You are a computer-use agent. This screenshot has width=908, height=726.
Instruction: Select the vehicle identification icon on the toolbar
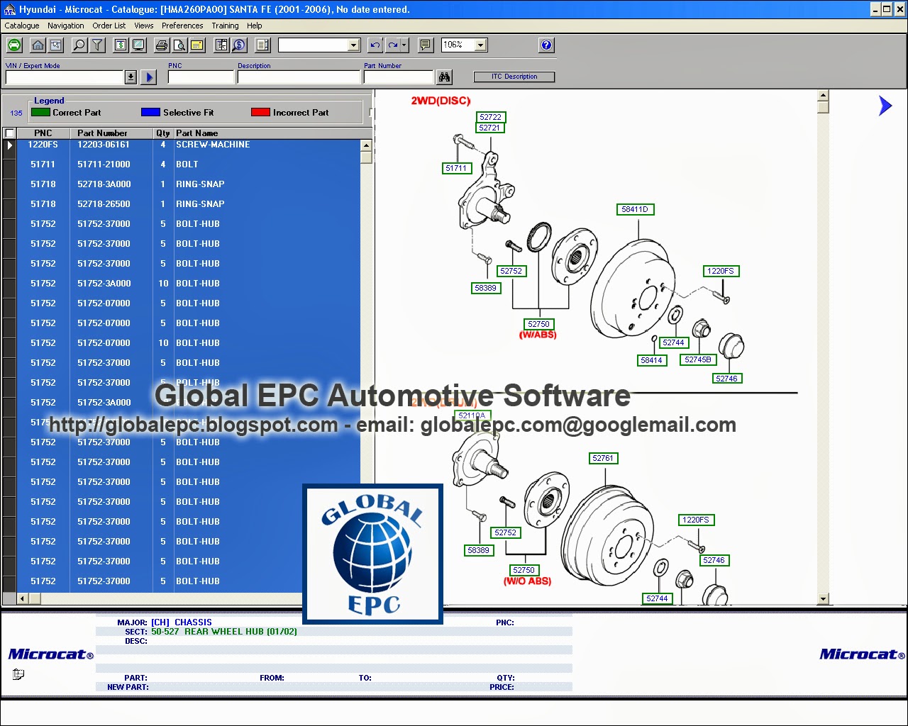coord(14,45)
